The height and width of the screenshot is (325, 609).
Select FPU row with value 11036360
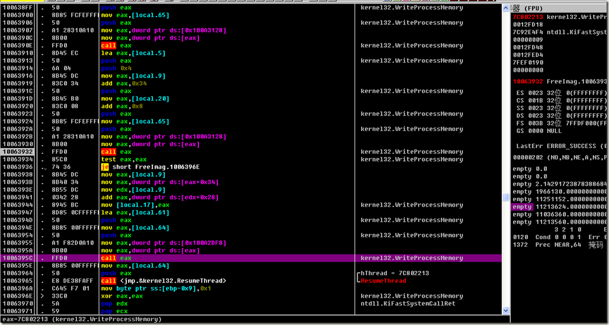(x=560, y=214)
